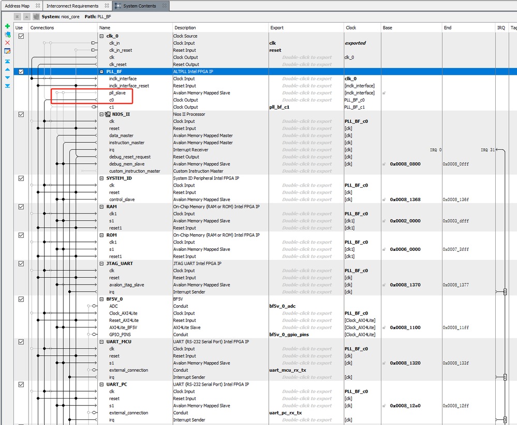Toggle the Use checkbox for RAM

(21, 207)
